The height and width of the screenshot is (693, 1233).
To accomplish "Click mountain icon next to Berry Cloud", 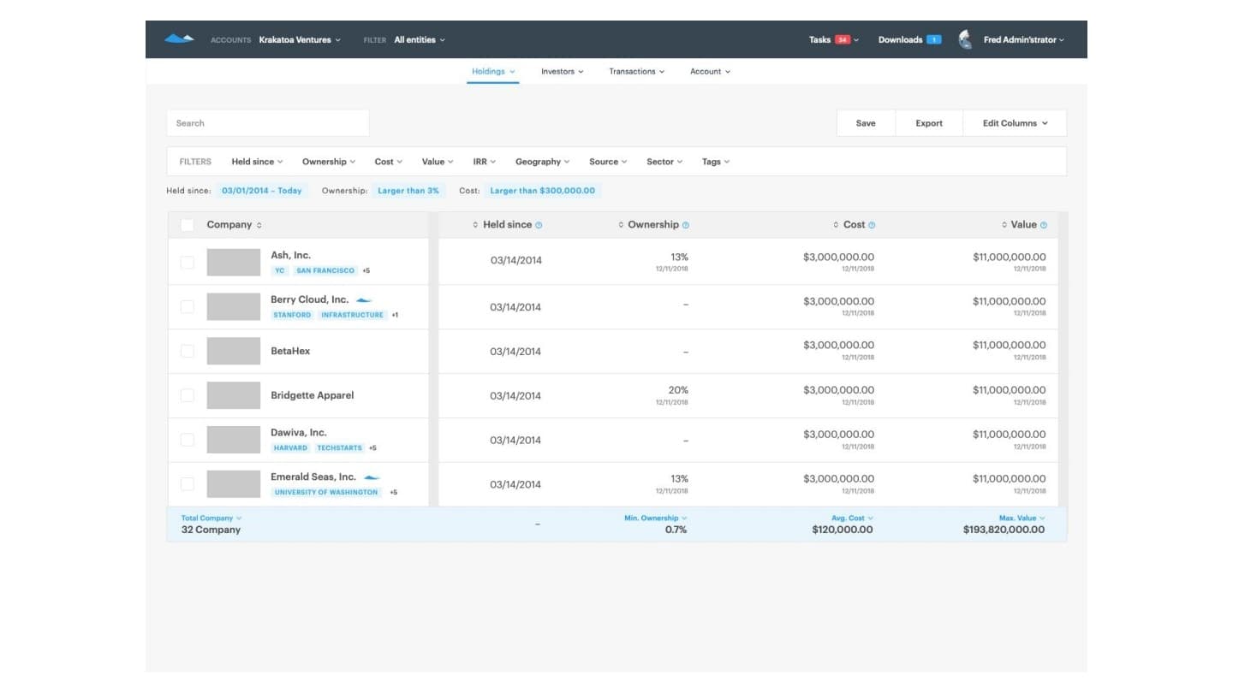I will [x=364, y=300].
